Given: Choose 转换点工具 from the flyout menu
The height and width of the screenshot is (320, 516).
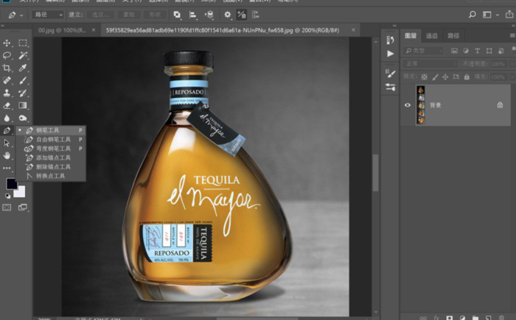Looking at the screenshot, I should coord(50,177).
